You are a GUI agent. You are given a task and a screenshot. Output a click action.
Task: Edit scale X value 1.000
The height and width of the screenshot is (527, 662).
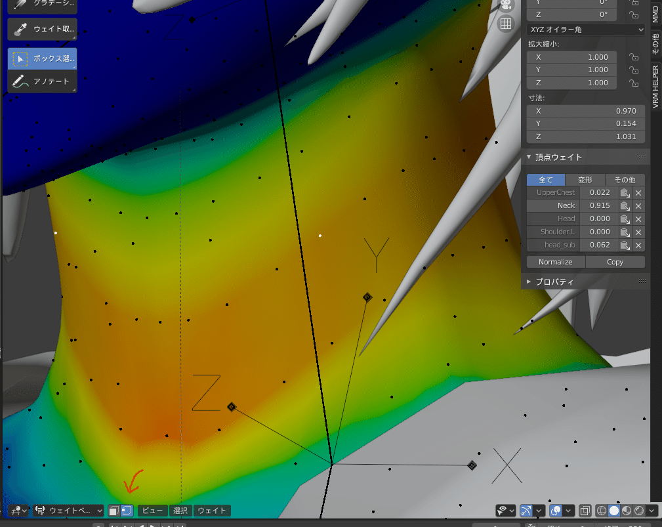571,57
